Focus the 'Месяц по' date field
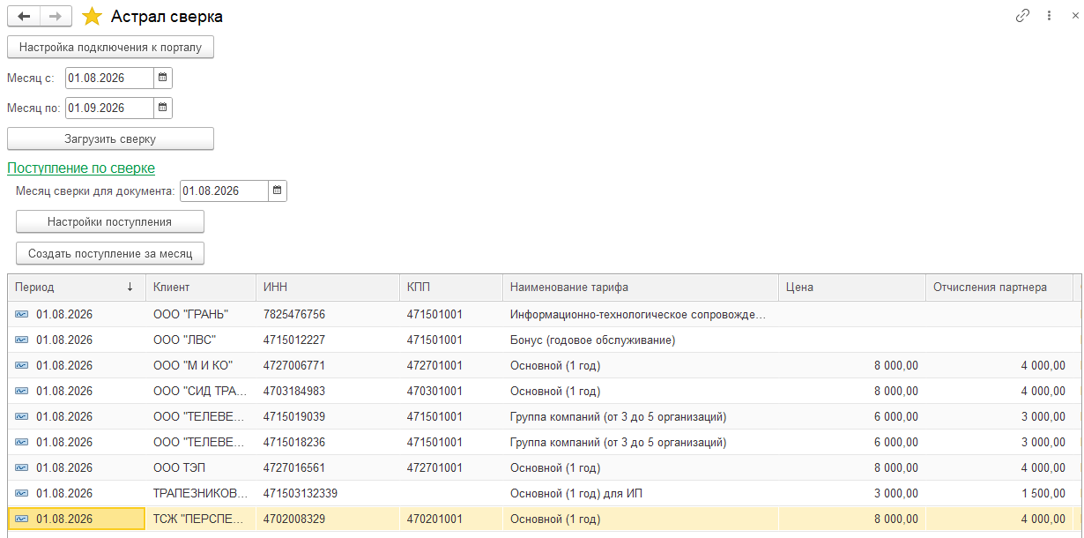1084x538 pixels. 109,108
